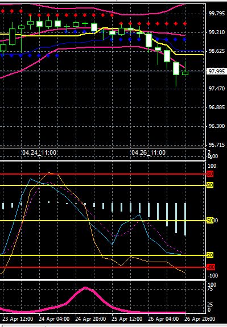This screenshot has width=227, height=327.
Task: Click the 04.26_11:00 time marker label
Action: (148, 152)
